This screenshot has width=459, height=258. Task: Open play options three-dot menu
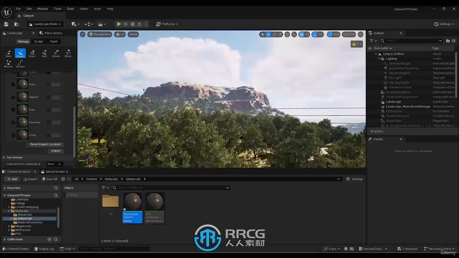[146, 24]
